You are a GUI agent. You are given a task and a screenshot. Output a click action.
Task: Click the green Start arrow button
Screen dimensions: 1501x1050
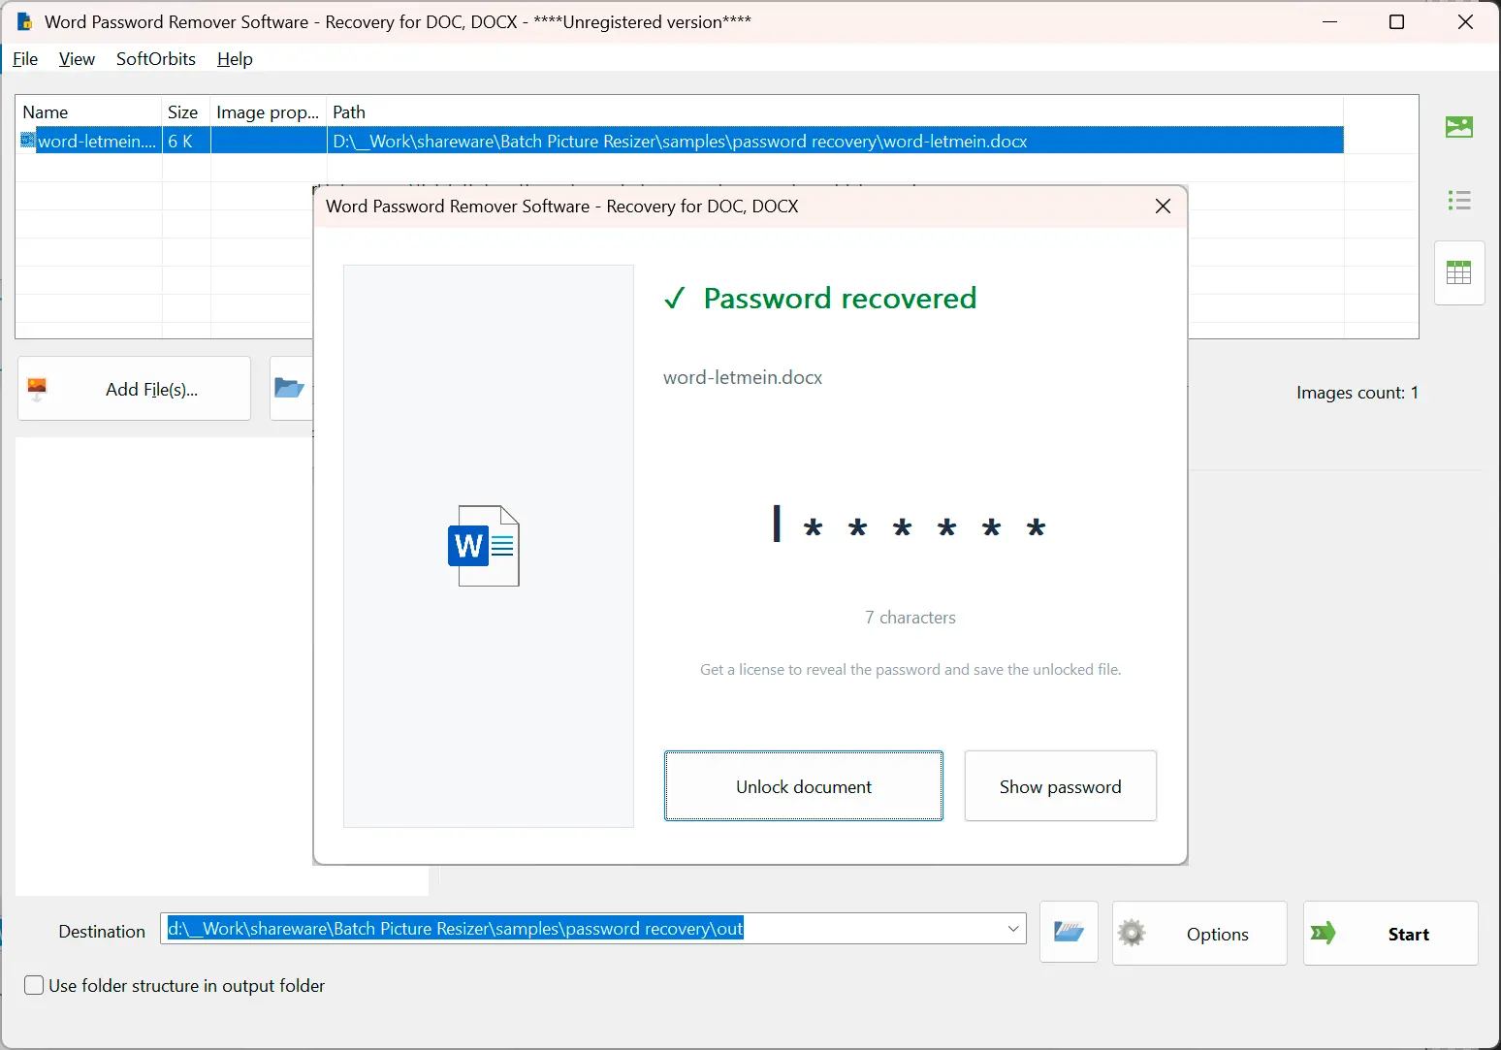pos(1390,934)
